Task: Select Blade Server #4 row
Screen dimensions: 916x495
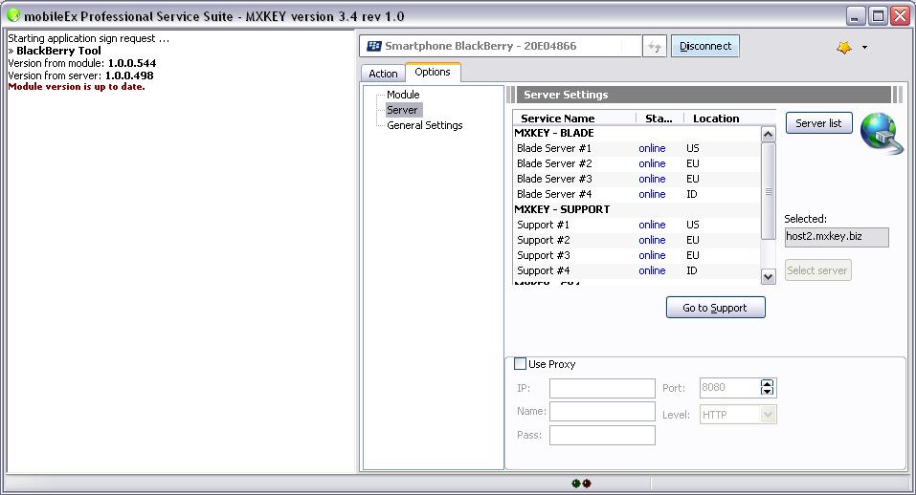Action: point(637,194)
